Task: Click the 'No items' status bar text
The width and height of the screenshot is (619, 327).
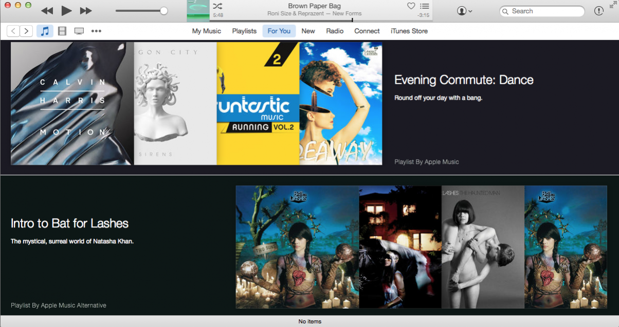Action: click(310, 321)
